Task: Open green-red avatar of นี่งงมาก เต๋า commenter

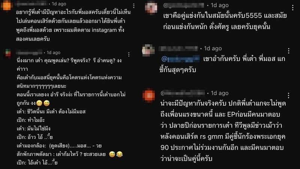Action: tap(8, 53)
